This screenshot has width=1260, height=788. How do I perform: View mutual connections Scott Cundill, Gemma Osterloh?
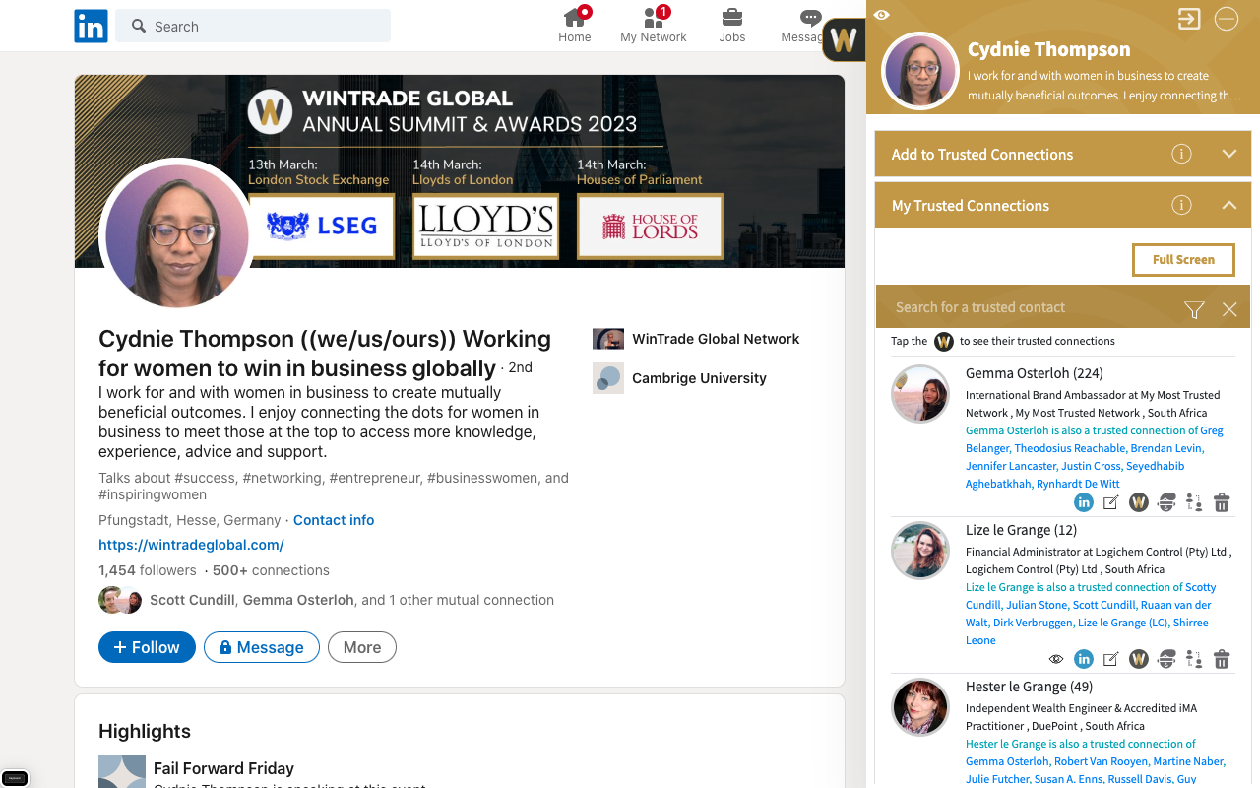tap(326, 600)
